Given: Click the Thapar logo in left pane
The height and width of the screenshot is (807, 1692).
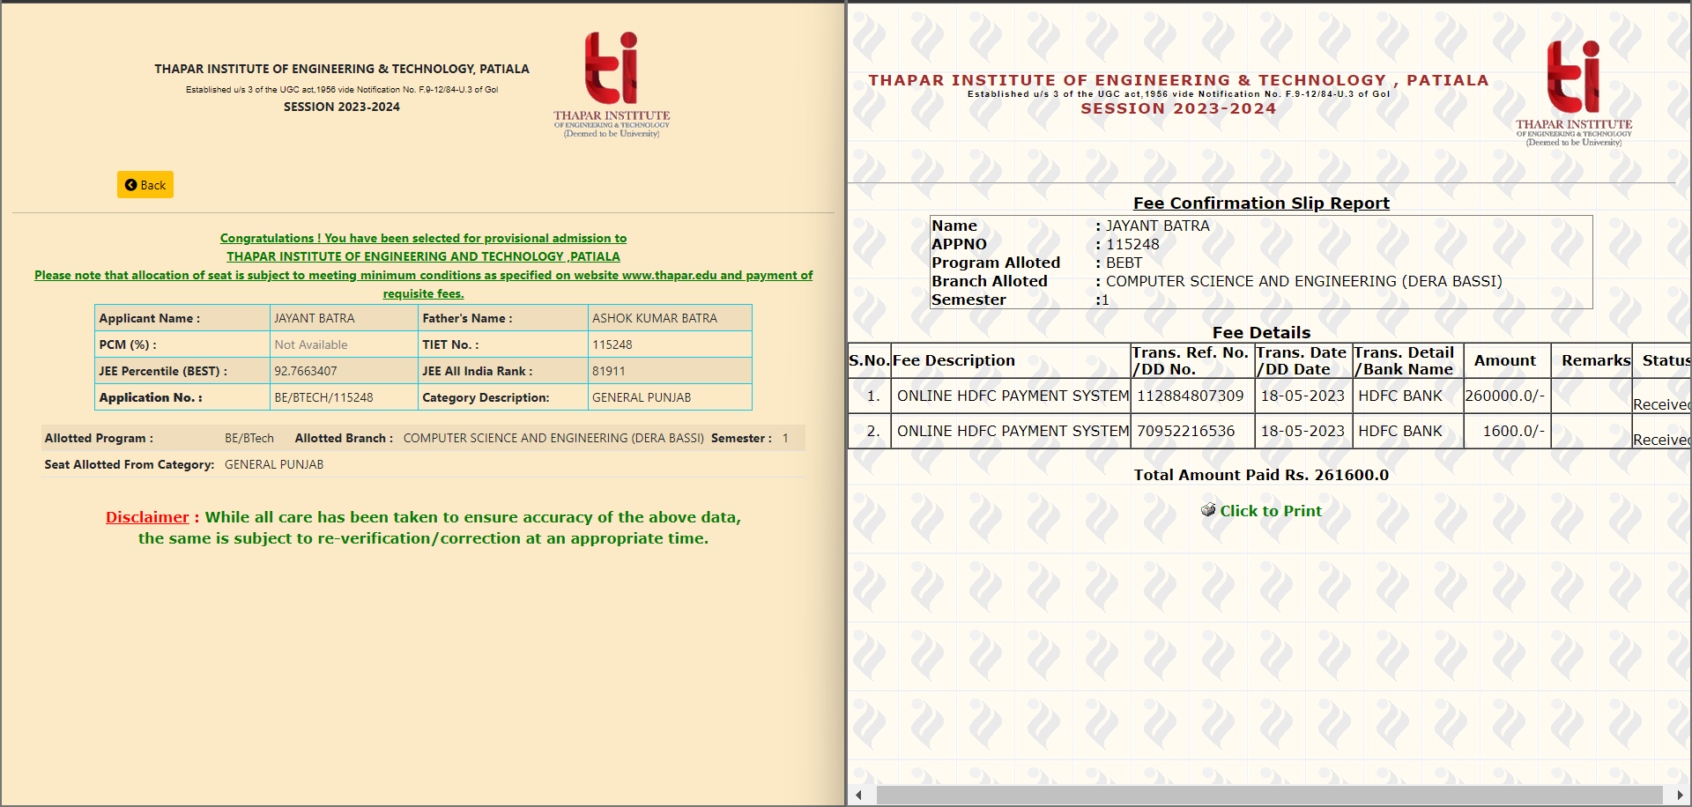Looking at the screenshot, I should [612, 85].
